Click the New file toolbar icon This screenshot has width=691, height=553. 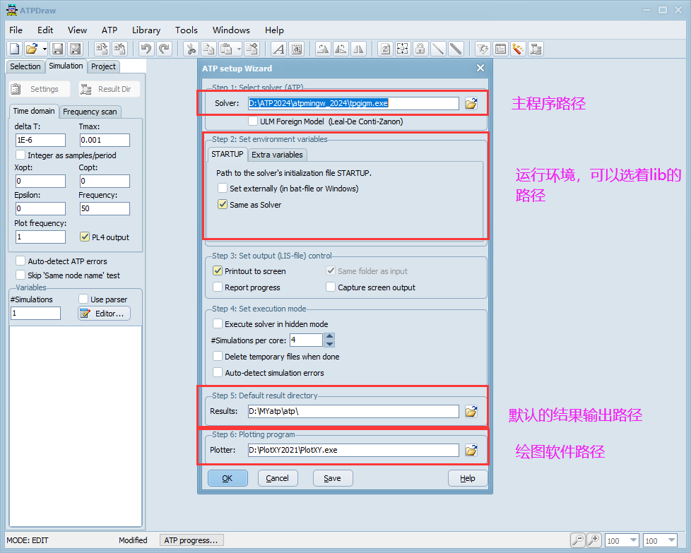(14, 49)
